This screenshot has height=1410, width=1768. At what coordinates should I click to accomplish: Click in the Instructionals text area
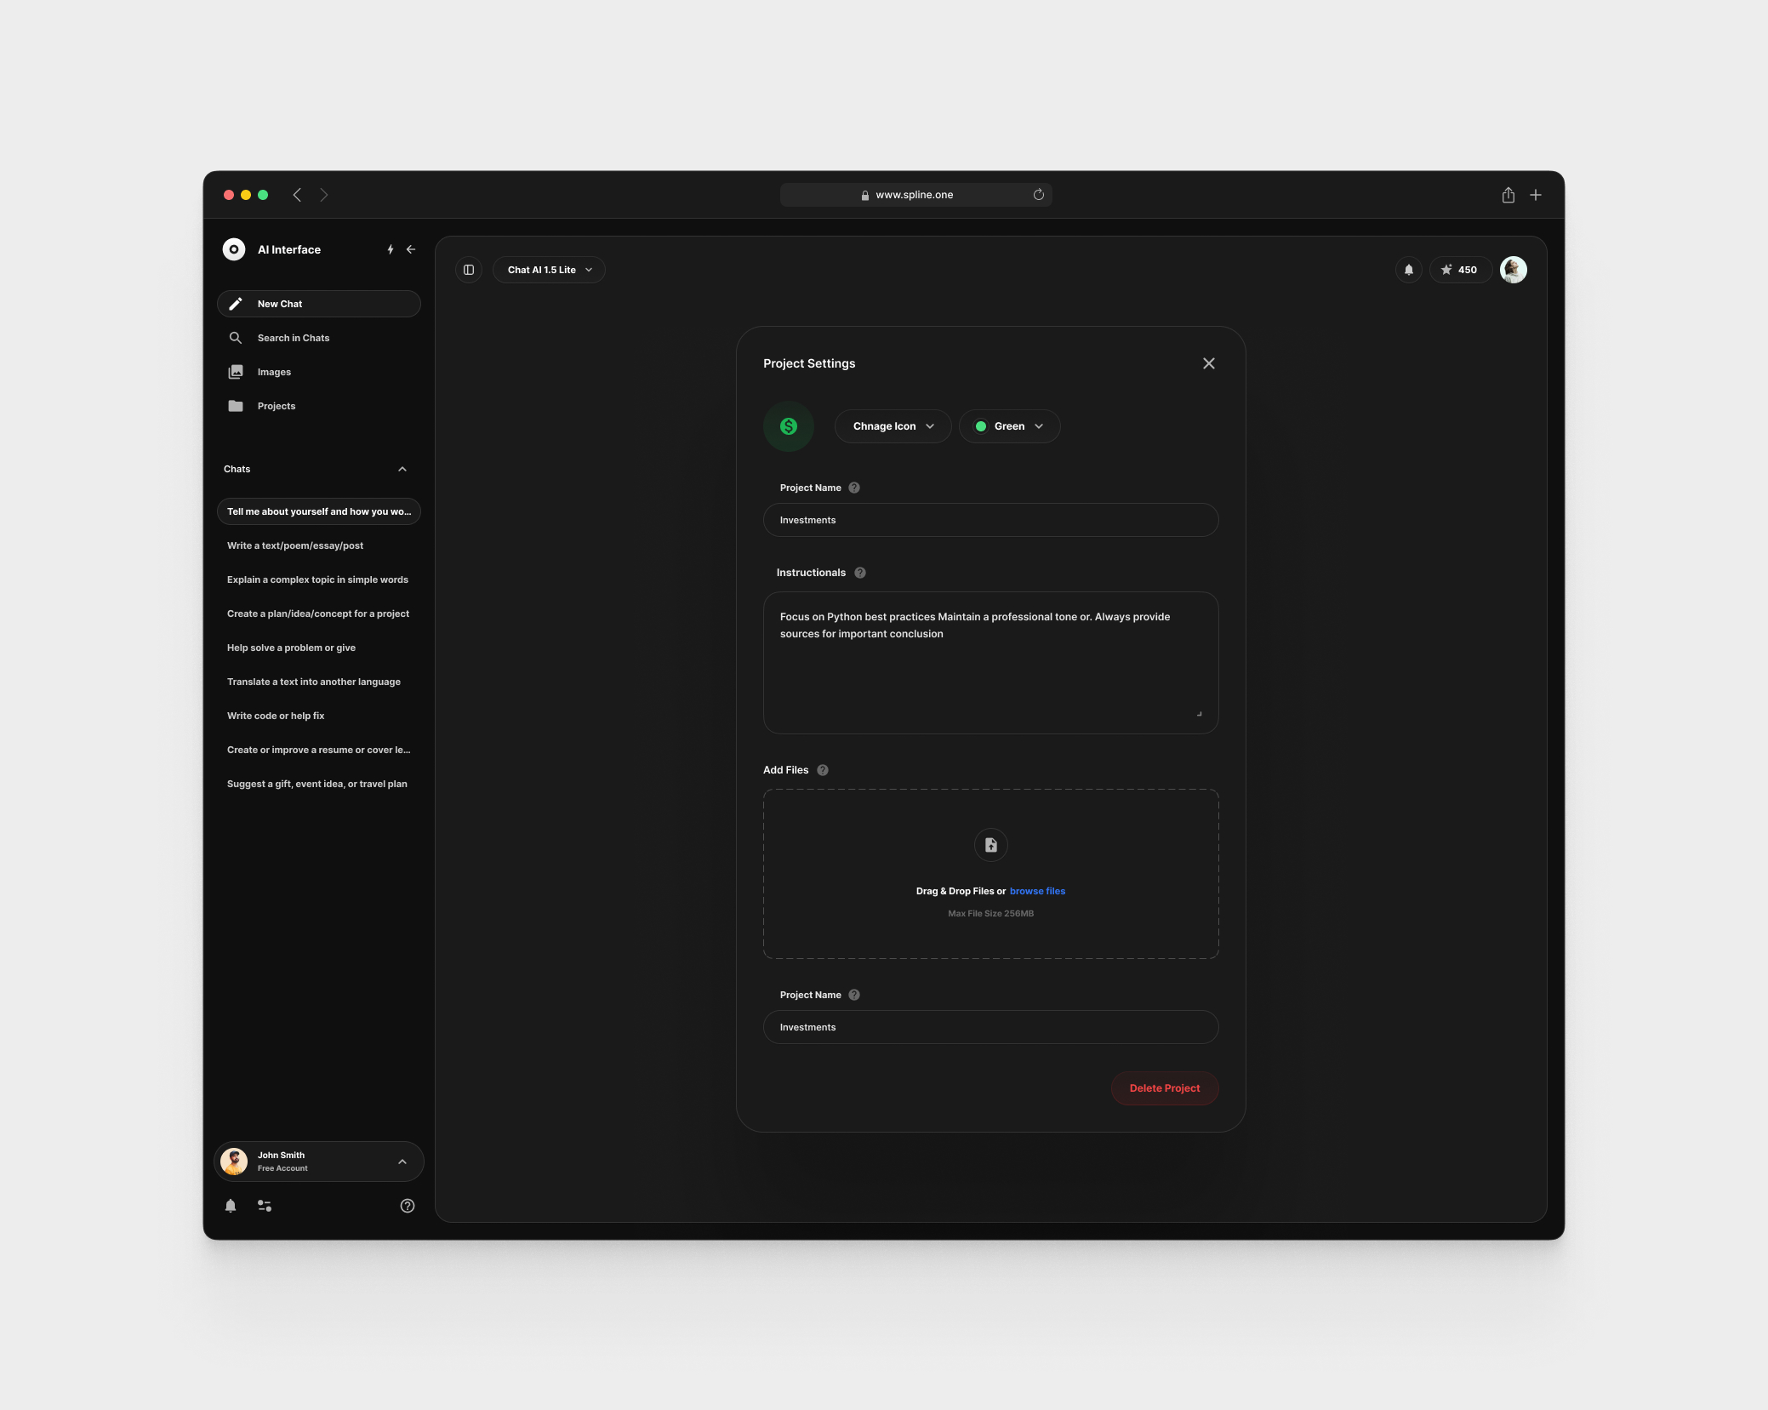(991, 663)
